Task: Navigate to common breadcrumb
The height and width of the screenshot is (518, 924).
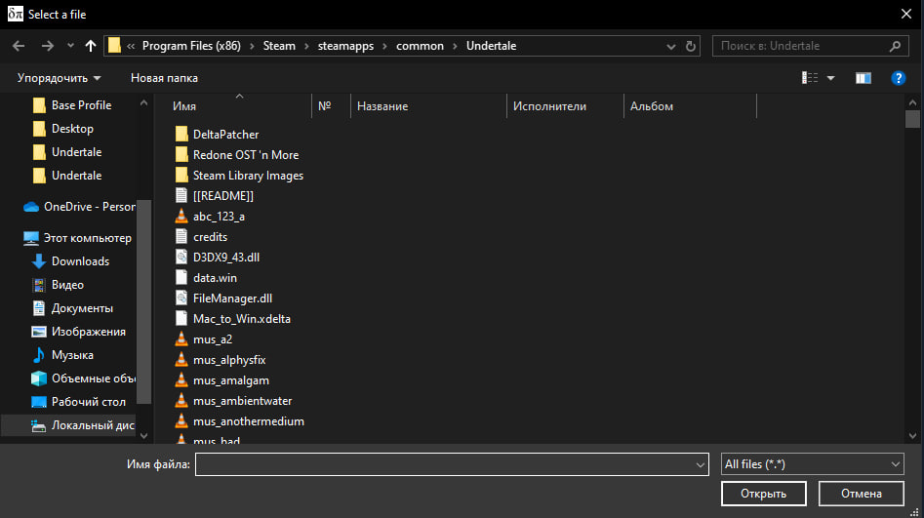Action: [420, 46]
